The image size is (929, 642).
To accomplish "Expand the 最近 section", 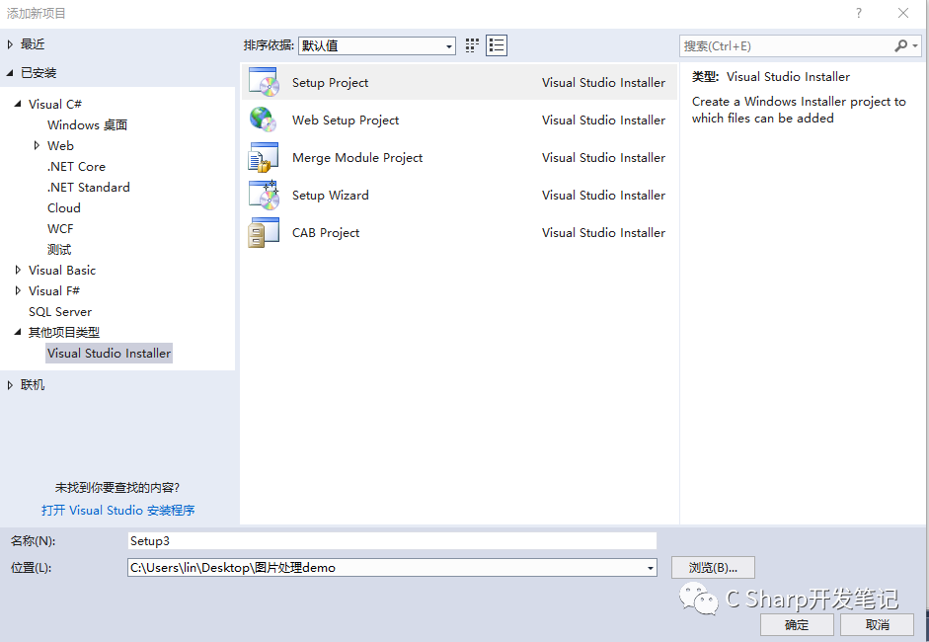I will 10,44.
